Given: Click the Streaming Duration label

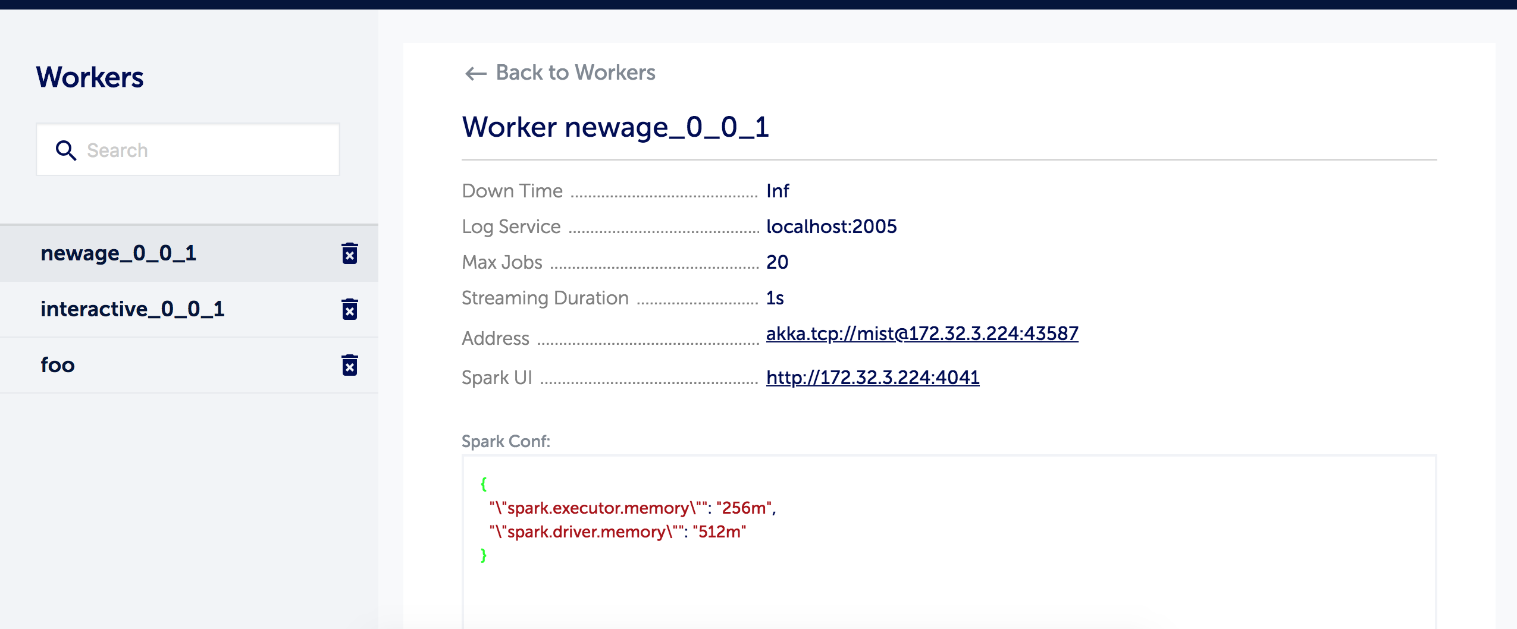Looking at the screenshot, I should tap(546, 298).
